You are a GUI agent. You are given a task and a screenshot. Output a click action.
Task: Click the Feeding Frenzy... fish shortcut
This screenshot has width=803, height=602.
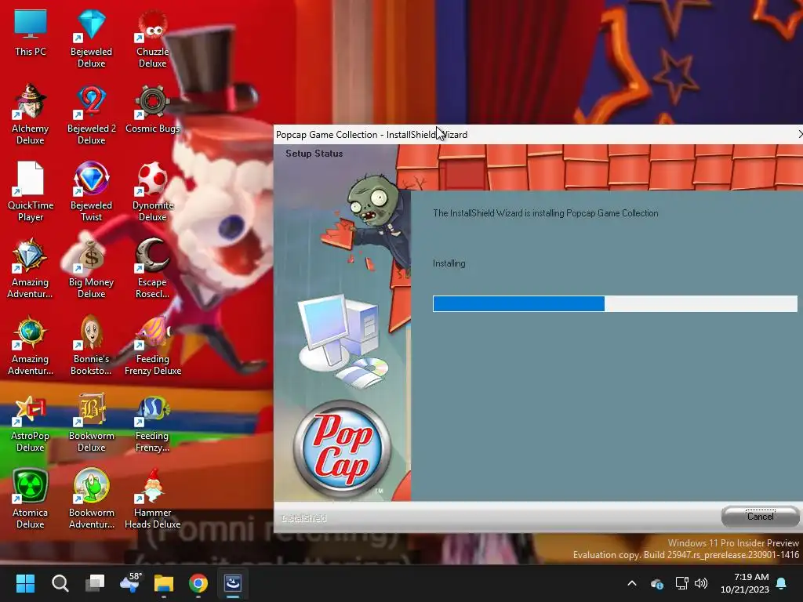tap(153, 422)
